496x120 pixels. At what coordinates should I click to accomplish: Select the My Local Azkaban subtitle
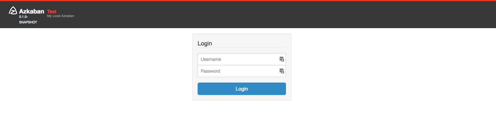coord(60,16)
